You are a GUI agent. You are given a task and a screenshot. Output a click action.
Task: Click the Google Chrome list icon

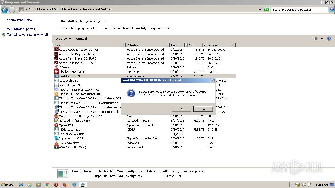point(56,80)
